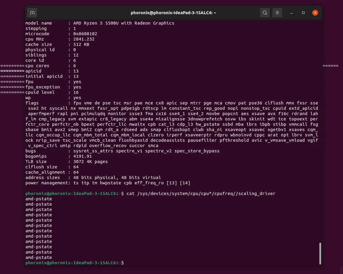Click the 'apicid : 13' line

tap(52, 71)
